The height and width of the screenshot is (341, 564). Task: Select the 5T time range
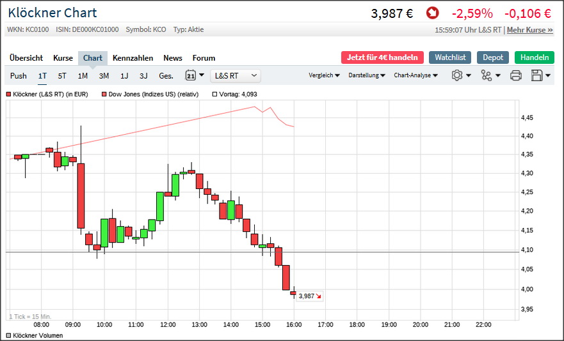point(62,76)
